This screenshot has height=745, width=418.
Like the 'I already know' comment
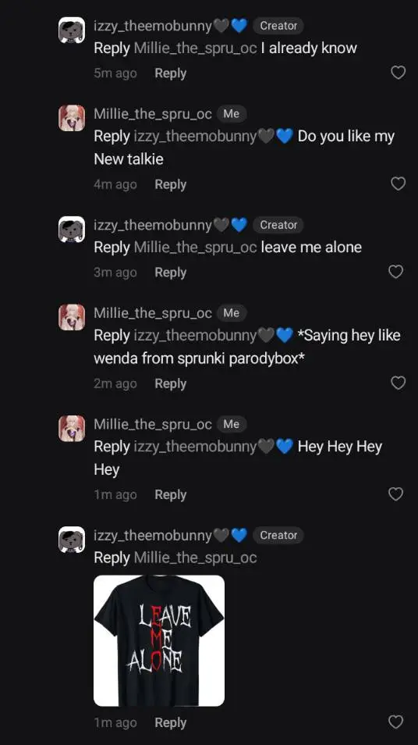coord(398,73)
